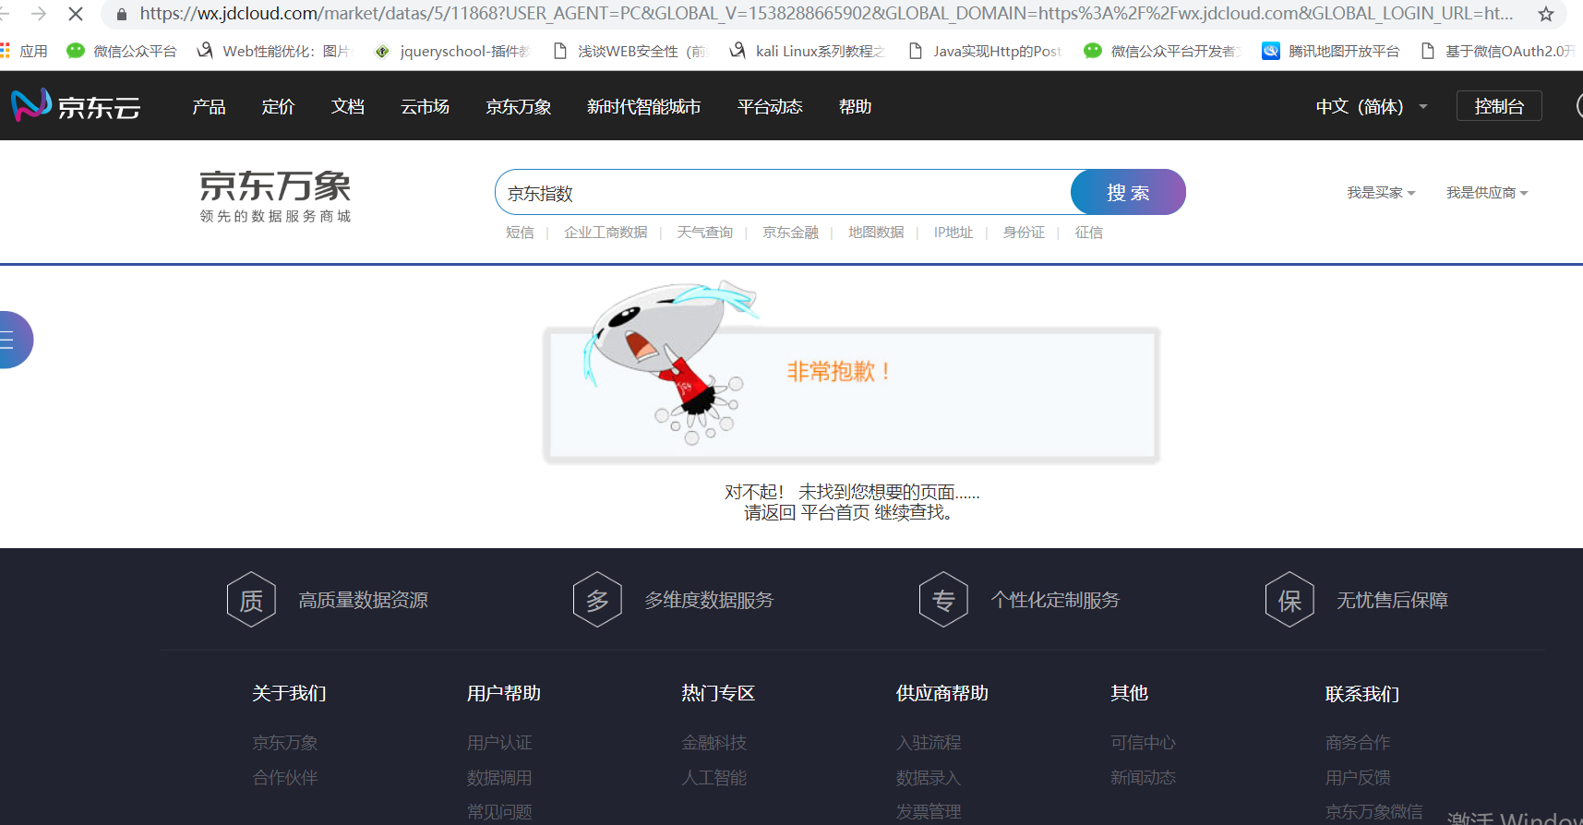Click the 高质量数据资源 label
Screen dimensions: 1583x825
[x=364, y=600]
